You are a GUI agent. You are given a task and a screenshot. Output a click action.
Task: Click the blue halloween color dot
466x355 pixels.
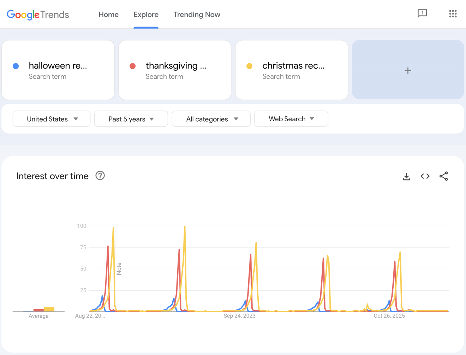(x=16, y=66)
